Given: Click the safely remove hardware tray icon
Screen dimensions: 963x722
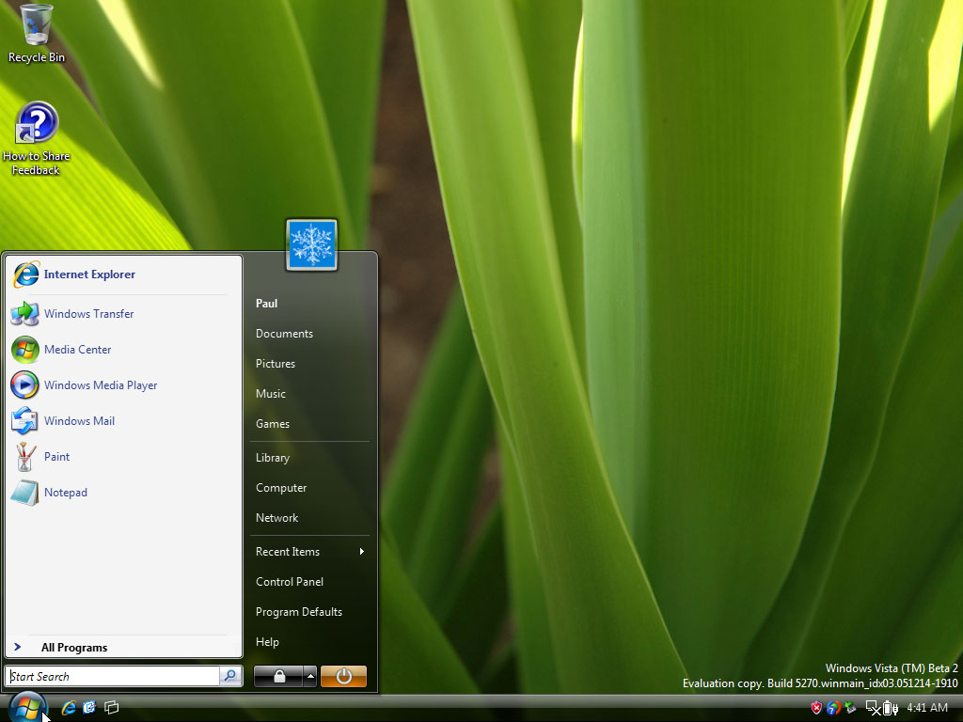Looking at the screenshot, I should point(850,708).
